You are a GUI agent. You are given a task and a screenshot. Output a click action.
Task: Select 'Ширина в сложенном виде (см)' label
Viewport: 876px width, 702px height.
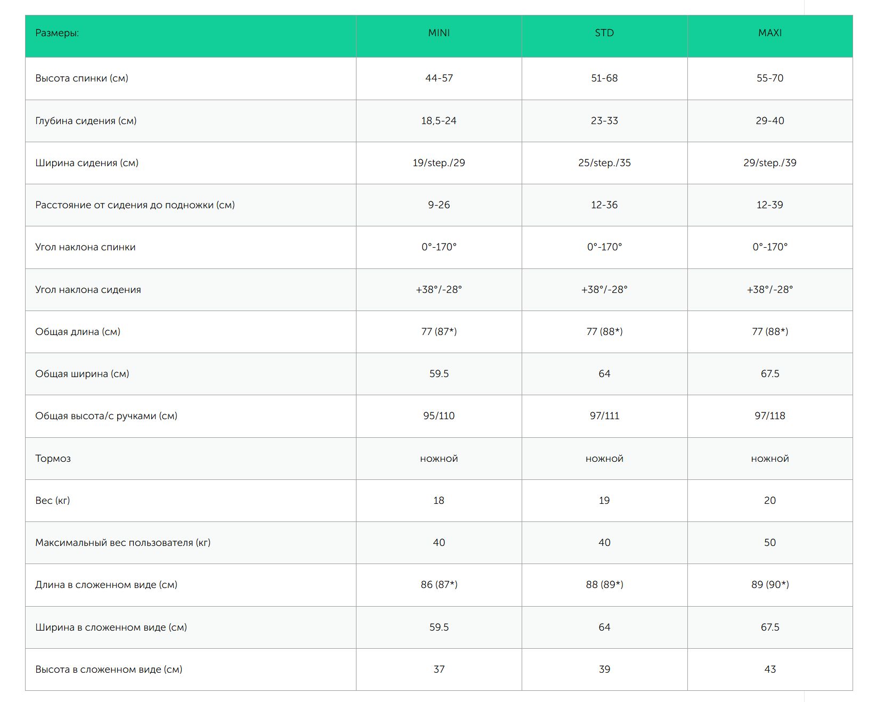[111, 627]
